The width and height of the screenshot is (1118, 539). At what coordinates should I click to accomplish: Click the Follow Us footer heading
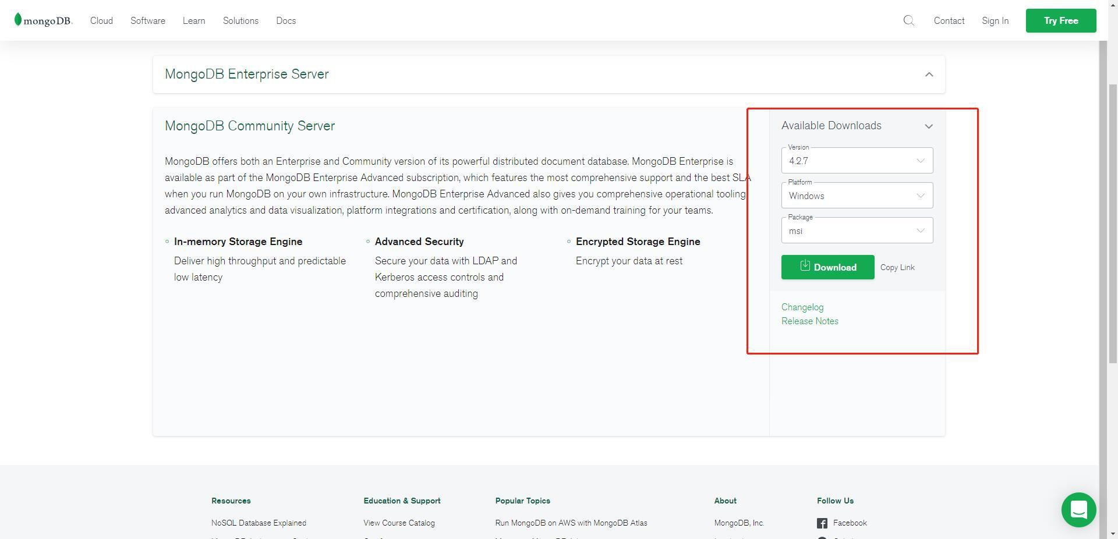point(835,501)
